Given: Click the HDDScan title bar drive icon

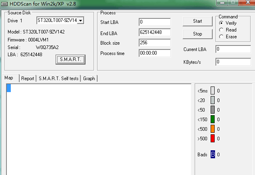Looking at the screenshot, I should pyautogui.click(x=4, y=4).
